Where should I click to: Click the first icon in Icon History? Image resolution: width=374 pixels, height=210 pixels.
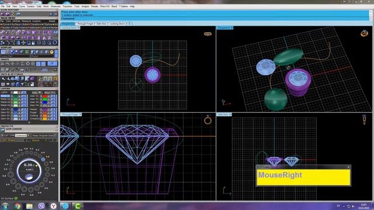point(3,14)
